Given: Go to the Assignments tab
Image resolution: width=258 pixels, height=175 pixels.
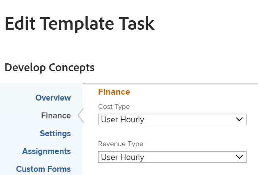Looking at the screenshot, I should click(46, 151).
